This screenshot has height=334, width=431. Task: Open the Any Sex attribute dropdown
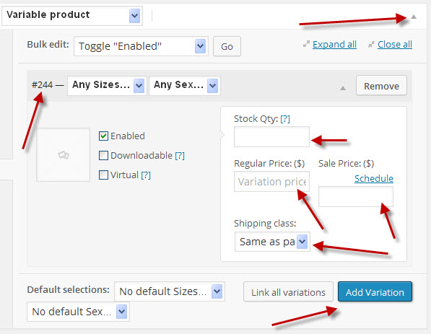click(x=184, y=86)
